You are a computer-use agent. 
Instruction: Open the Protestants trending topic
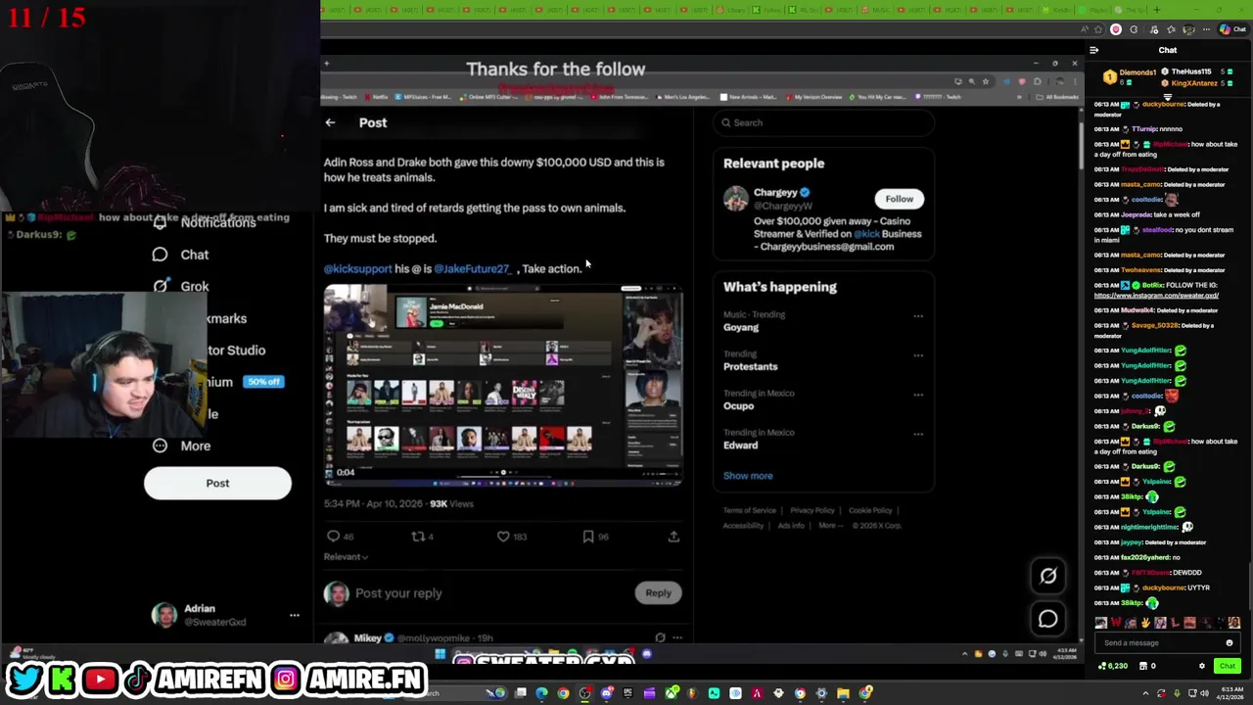750,366
